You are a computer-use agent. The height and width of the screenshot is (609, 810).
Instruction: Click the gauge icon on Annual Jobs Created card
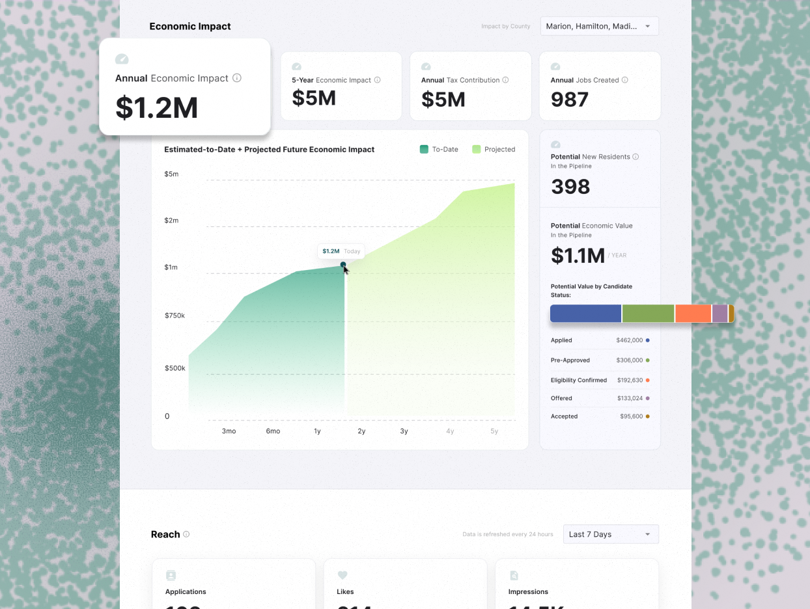point(555,66)
